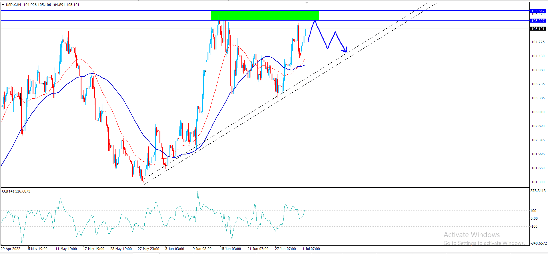The image size is (548, 254).
Task: Click the CCI 100 level scale label
Action: pyautogui.click(x=533, y=211)
